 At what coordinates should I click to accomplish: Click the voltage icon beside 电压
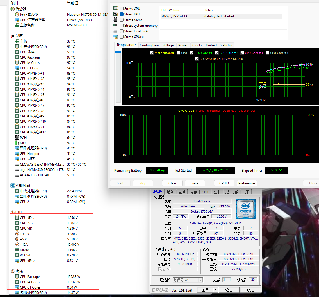13,212
